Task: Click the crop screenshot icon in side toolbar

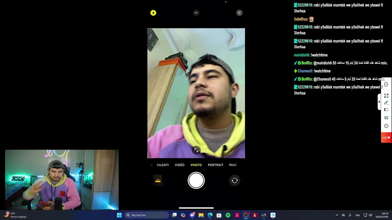Action: (x=386, y=118)
